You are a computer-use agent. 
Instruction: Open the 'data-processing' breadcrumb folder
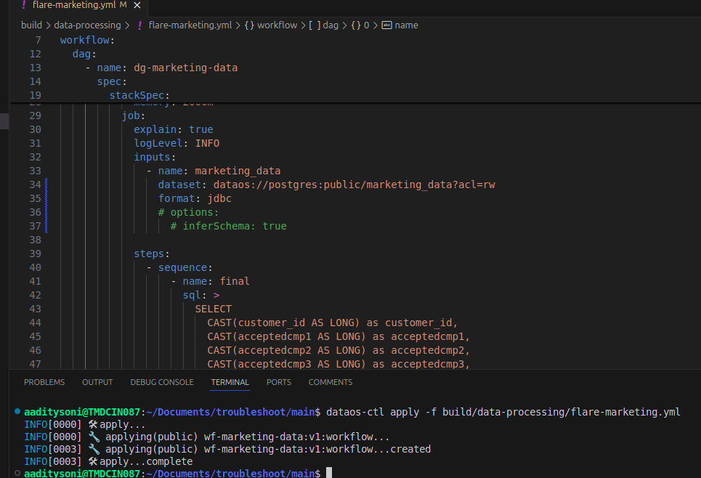(87, 25)
